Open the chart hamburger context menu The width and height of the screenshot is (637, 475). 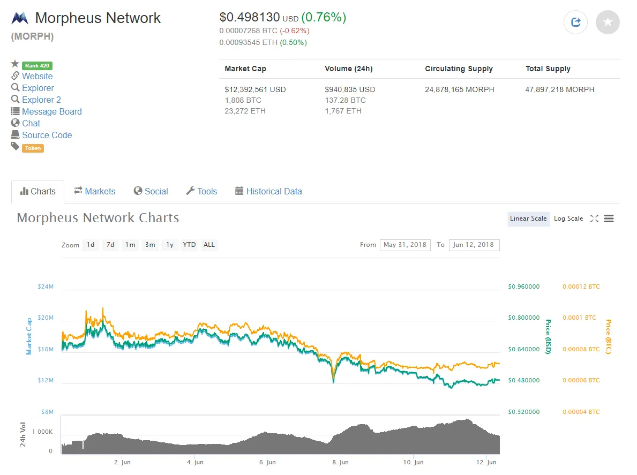pos(609,218)
